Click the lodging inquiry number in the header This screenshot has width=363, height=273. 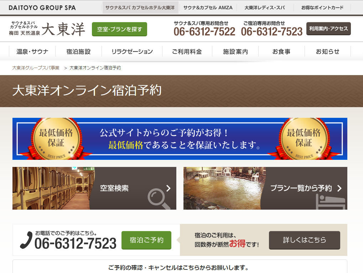pyautogui.click(x=271, y=31)
